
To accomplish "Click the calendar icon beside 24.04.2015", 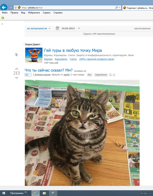I will pyautogui.click(x=57, y=28).
